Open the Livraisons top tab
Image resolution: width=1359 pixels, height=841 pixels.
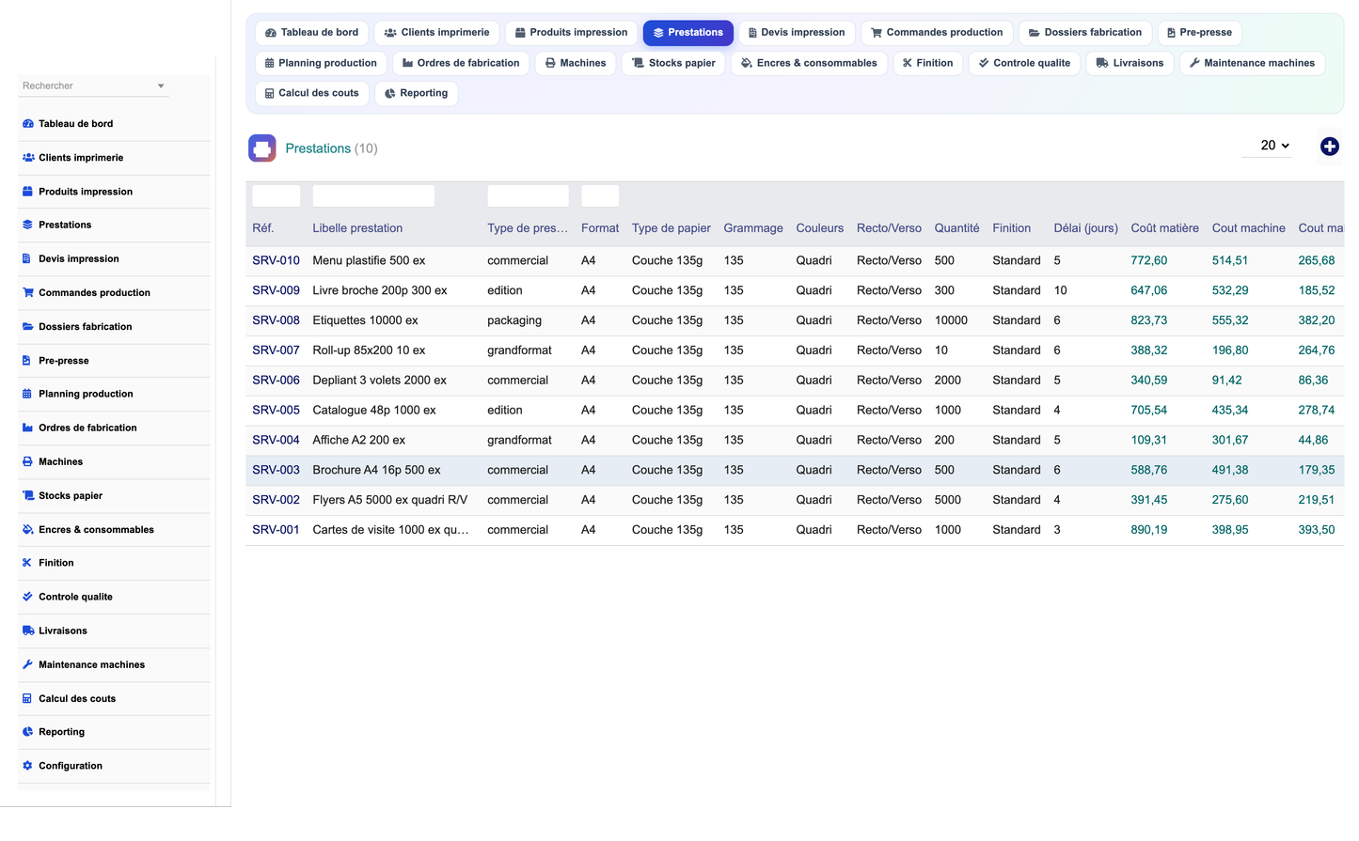pos(1130,63)
